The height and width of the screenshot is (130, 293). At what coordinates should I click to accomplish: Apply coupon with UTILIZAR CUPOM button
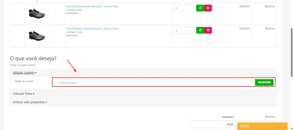264,83
